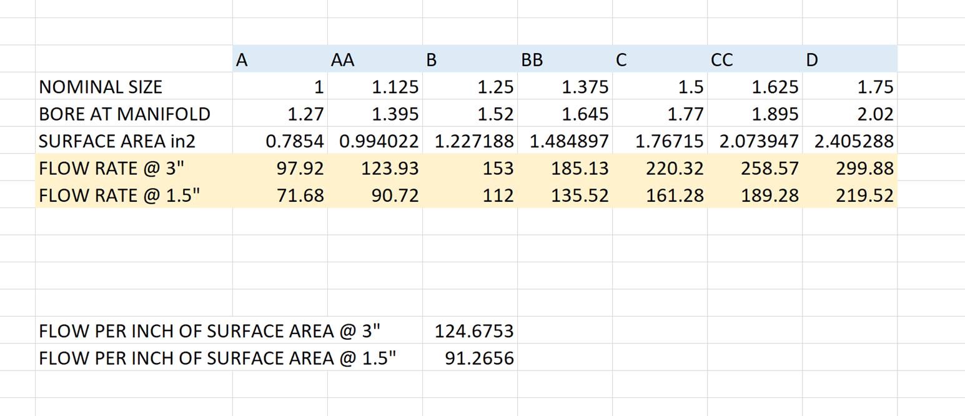The width and height of the screenshot is (965, 416).
Task: Click the column header cell CC
Action: point(755,60)
